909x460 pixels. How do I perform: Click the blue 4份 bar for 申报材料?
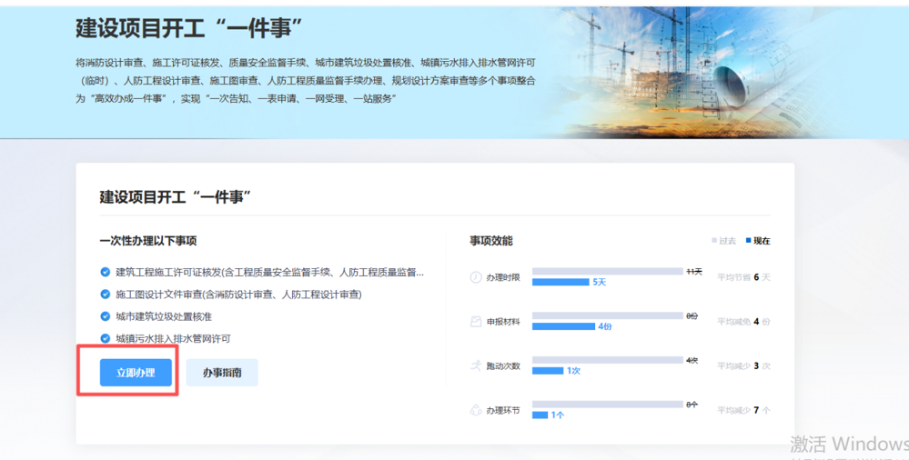563,326
